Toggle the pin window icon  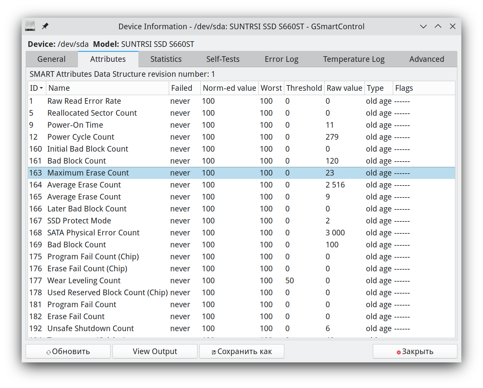pyautogui.click(x=45, y=26)
